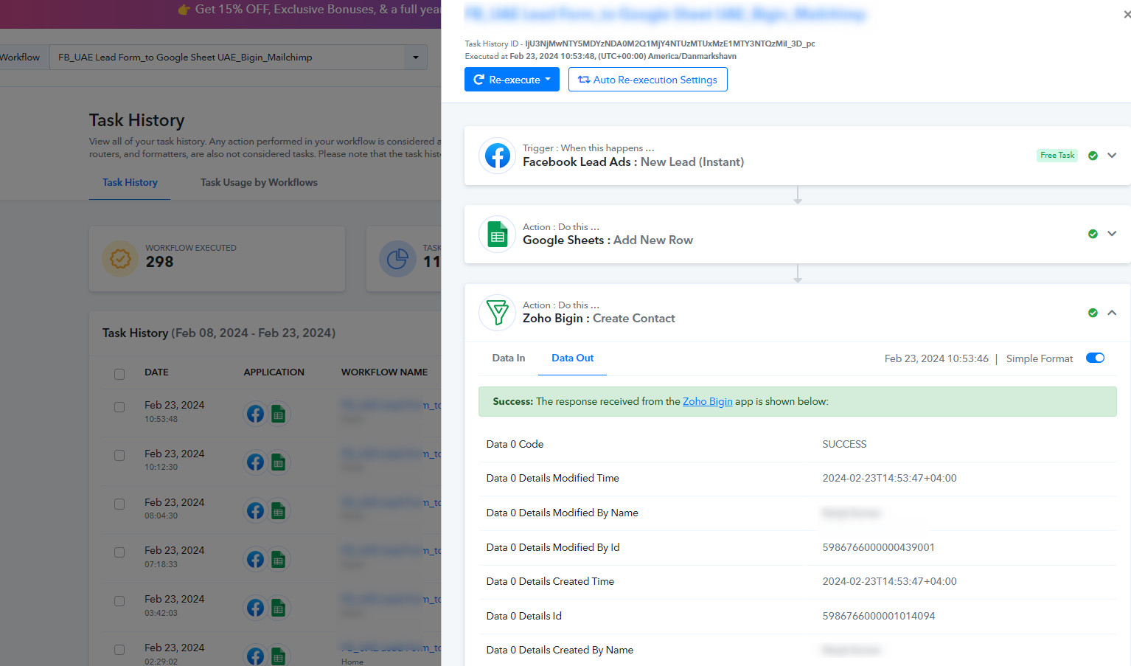The height and width of the screenshot is (666, 1131).
Task: Click the Facebook icon in 02:29:02 row
Action: (255, 656)
